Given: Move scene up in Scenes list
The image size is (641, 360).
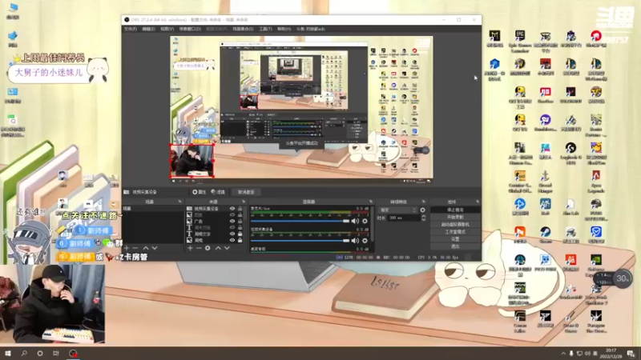Looking at the screenshot, I should click(146, 248).
